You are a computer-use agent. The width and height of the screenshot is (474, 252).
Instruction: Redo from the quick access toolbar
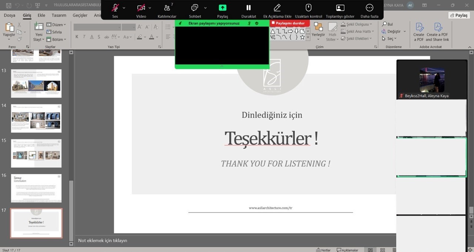click(x=29, y=5)
